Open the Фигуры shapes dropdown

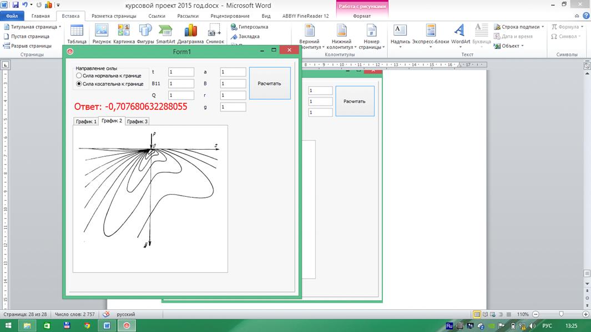click(145, 33)
